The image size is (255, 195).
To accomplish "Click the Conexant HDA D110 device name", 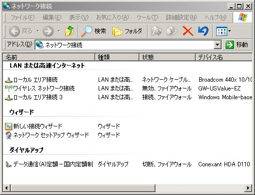I will pos(224,164).
